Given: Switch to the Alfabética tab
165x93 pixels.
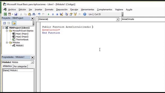Looking at the screenshot, I should 7,66.
